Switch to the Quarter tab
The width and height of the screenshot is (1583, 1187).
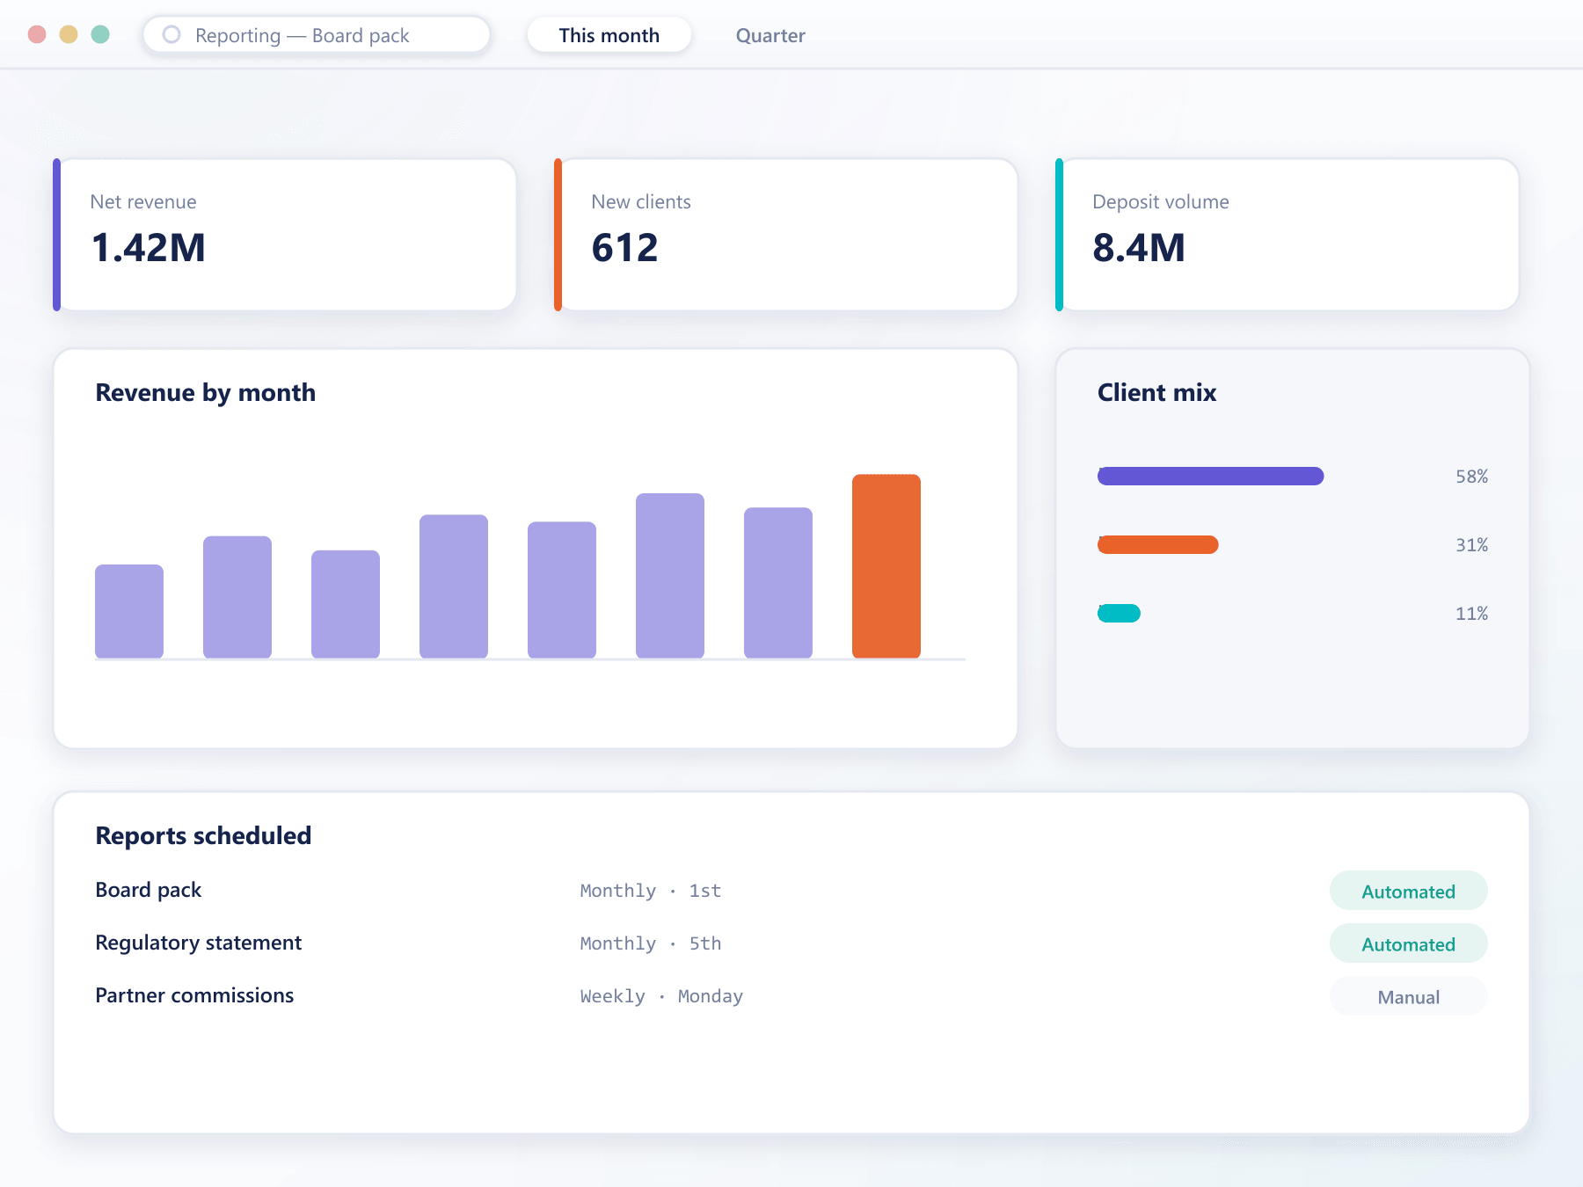(770, 35)
